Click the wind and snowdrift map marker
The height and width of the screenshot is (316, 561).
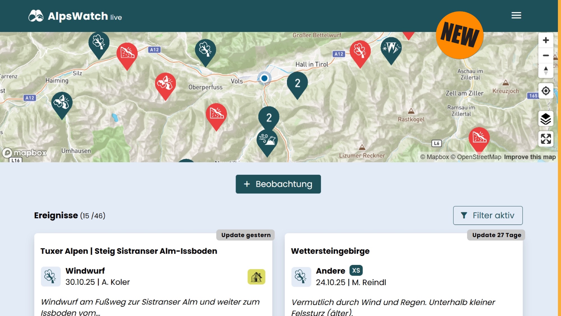coord(267,140)
